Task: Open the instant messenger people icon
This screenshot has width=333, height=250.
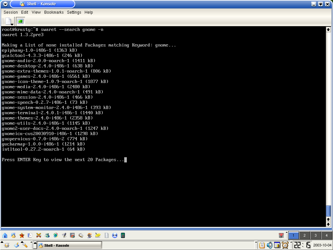Action: [x=47, y=235]
